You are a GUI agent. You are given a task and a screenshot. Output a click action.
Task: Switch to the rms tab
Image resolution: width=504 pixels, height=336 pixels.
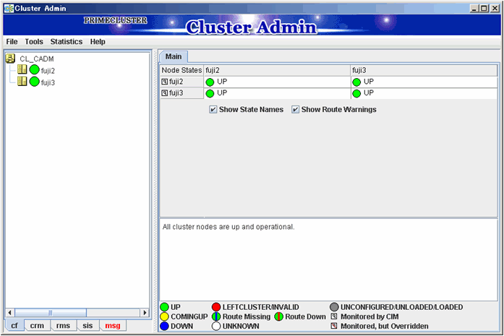click(64, 325)
